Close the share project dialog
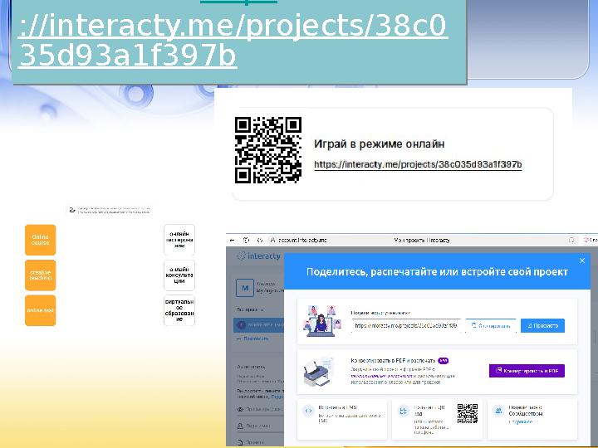Screen dimensions: 598x448 pyautogui.click(x=582, y=261)
